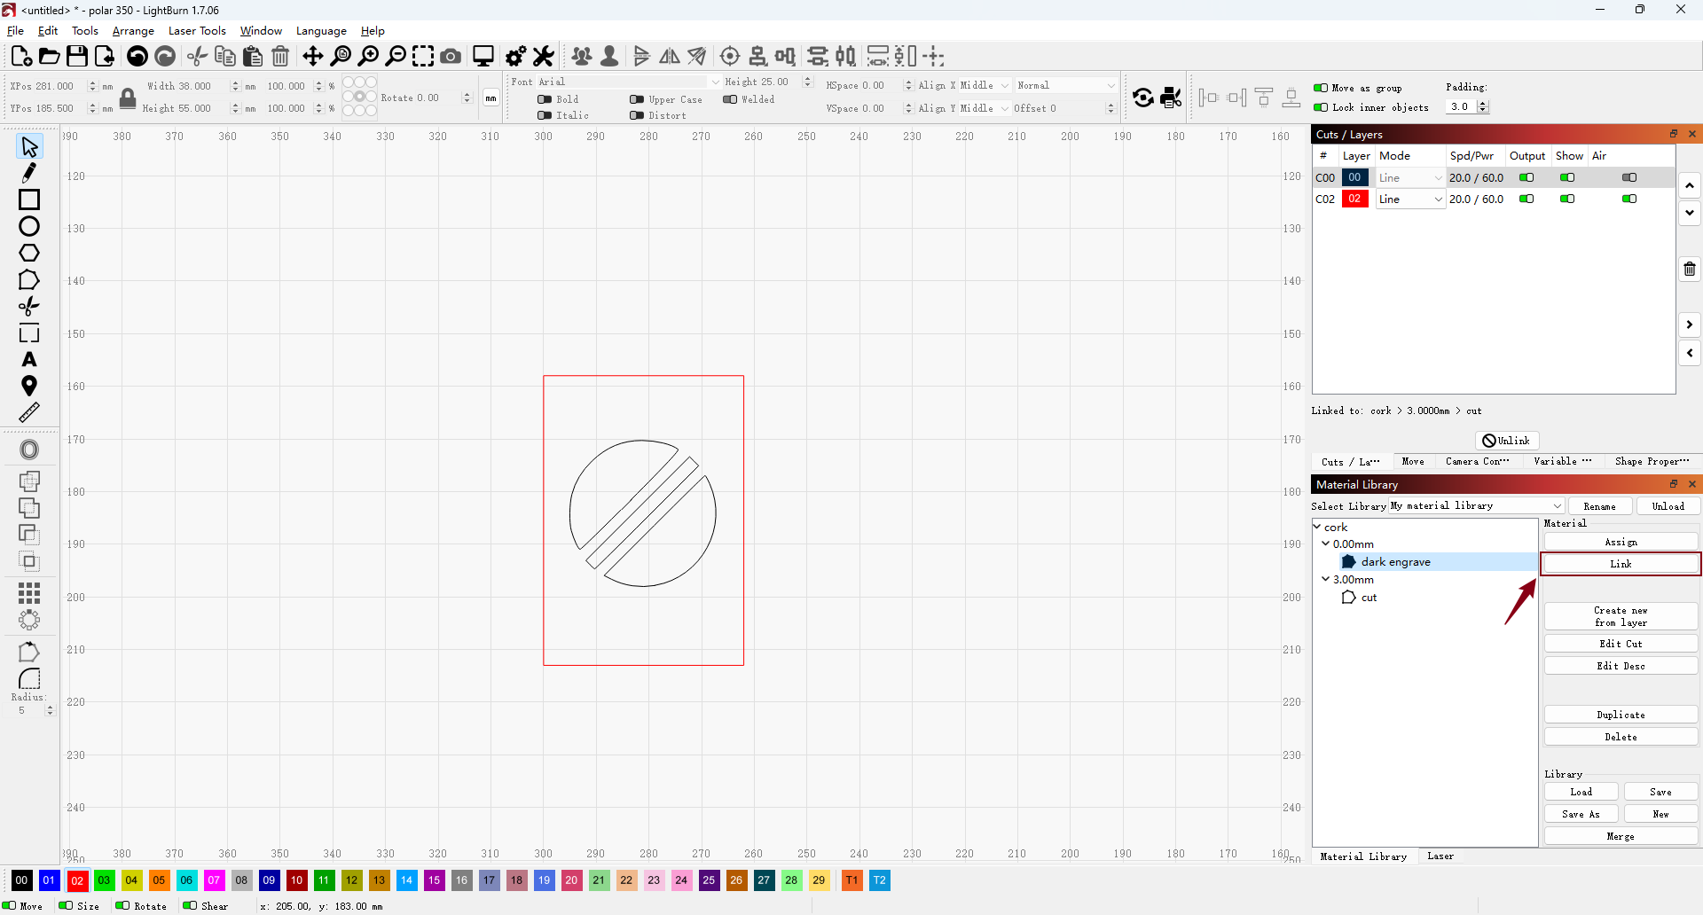Click the Unlink button
The image size is (1703, 915).
click(x=1507, y=441)
